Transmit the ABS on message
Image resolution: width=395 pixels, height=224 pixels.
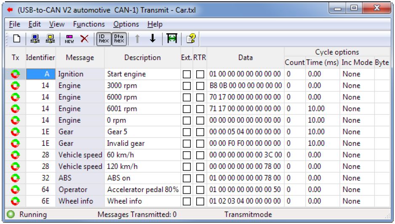click(x=15, y=178)
